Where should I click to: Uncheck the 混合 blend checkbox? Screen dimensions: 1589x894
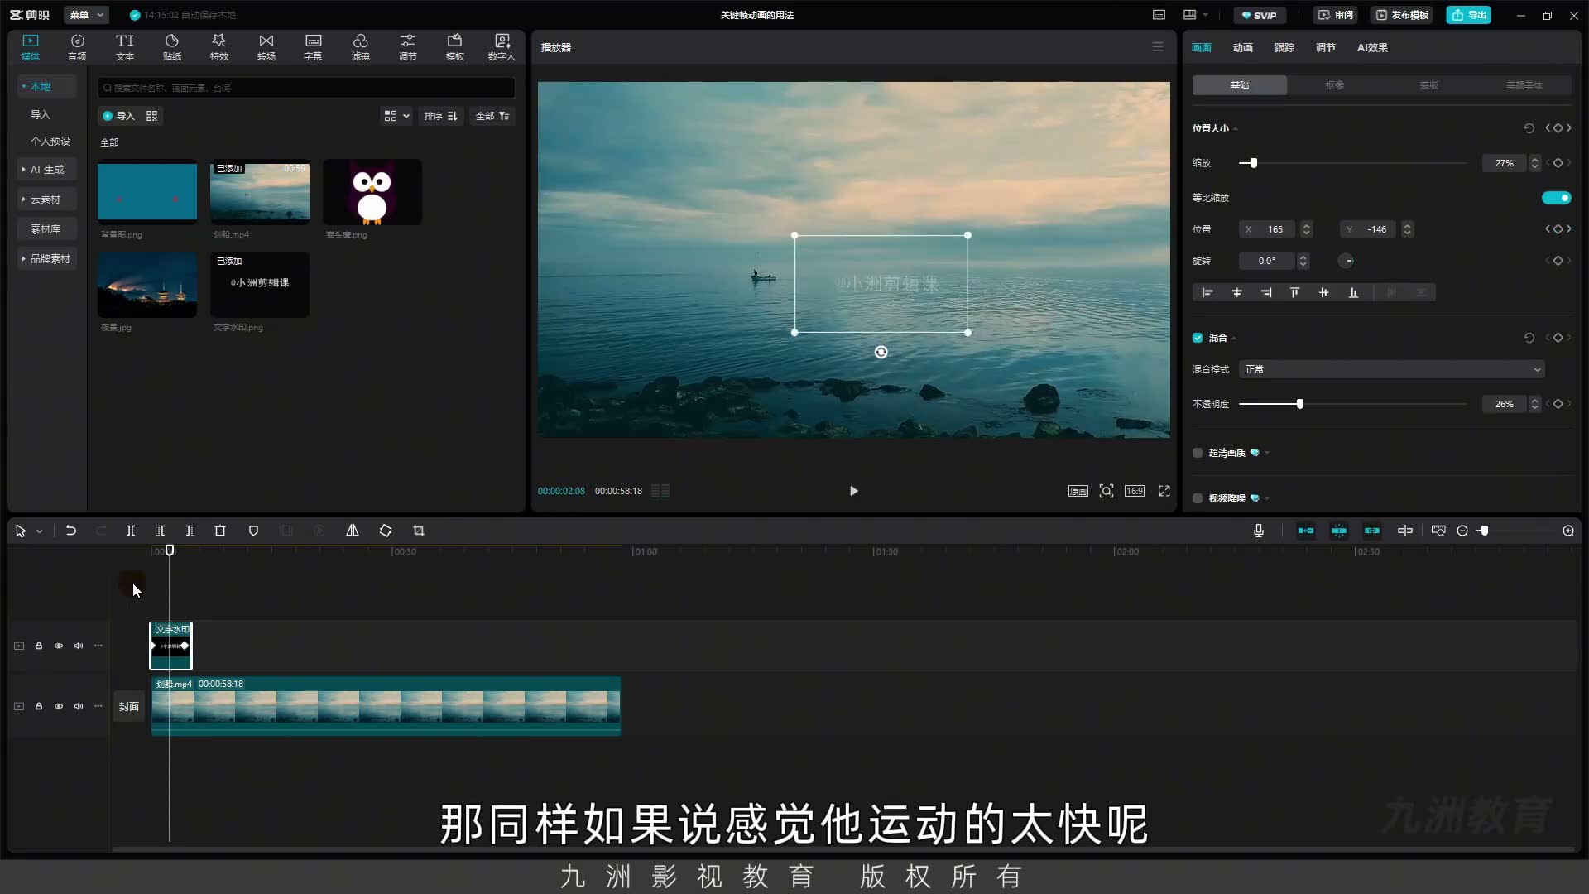tap(1198, 338)
